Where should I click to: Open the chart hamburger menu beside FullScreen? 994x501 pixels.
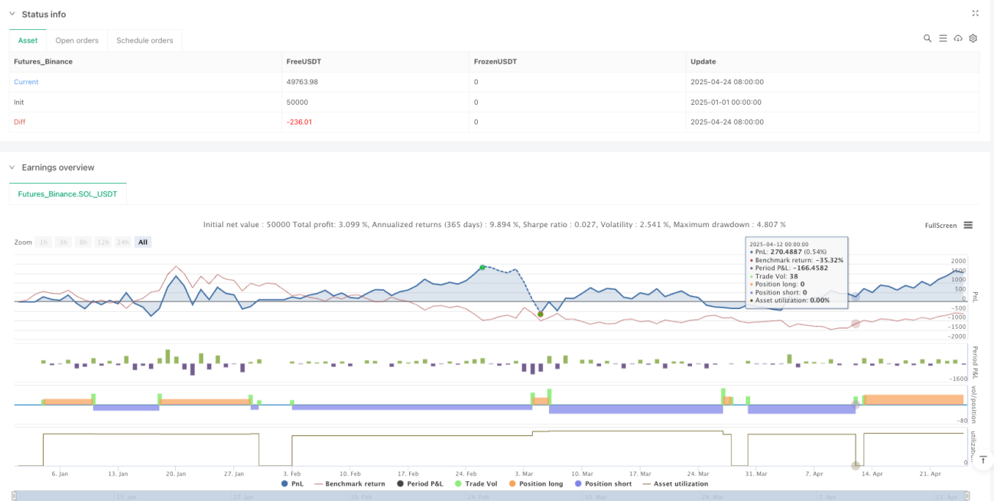point(968,225)
